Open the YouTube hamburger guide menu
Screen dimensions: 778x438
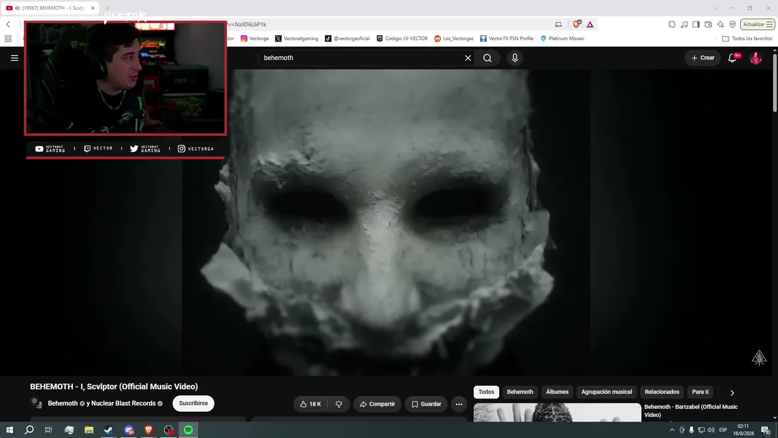15,58
